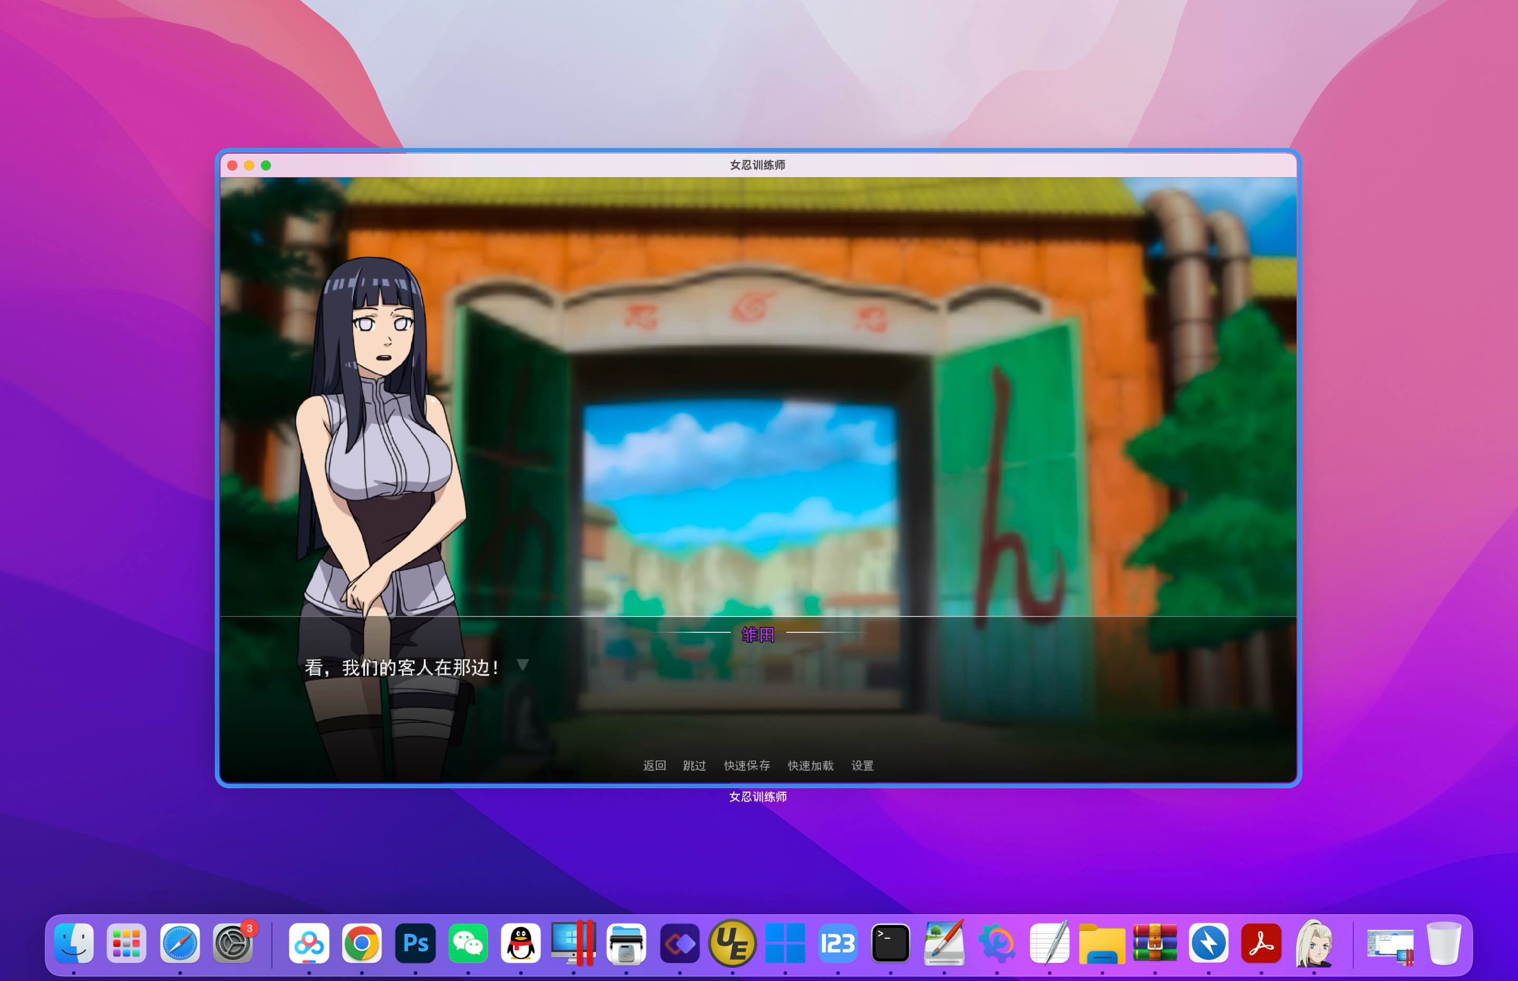Launch UltraEdit from the dock

pos(732,943)
